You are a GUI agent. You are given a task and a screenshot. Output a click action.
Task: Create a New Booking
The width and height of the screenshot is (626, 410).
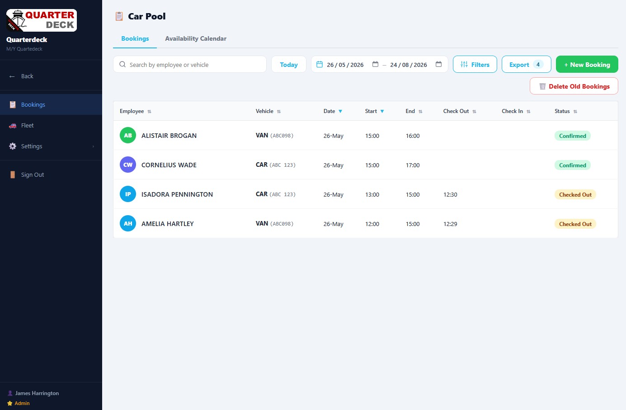click(587, 64)
